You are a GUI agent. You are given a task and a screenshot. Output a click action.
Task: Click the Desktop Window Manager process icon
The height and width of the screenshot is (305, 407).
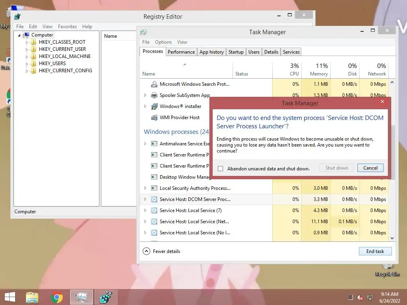(x=154, y=177)
